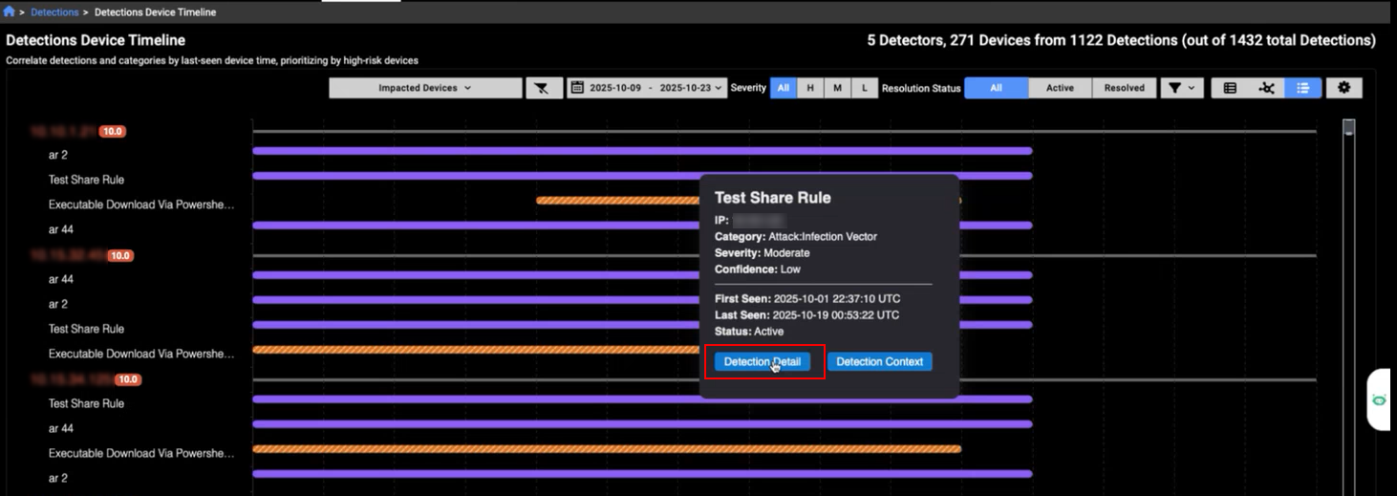Switch to network graph view icon
The height and width of the screenshot is (496, 1397).
coord(1266,88)
